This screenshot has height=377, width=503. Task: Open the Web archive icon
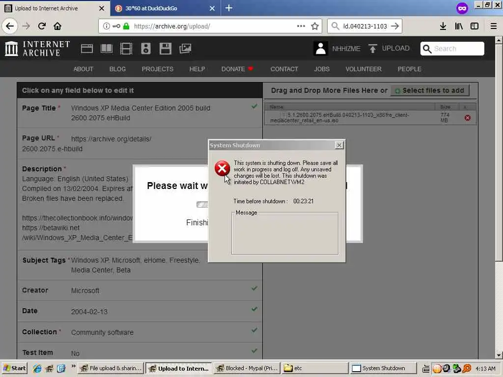[86, 49]
